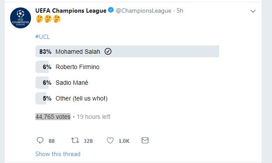Click the reply speech bubble icon
The width and height of the screenshot is (272, 163).
(x=40, y=140)
